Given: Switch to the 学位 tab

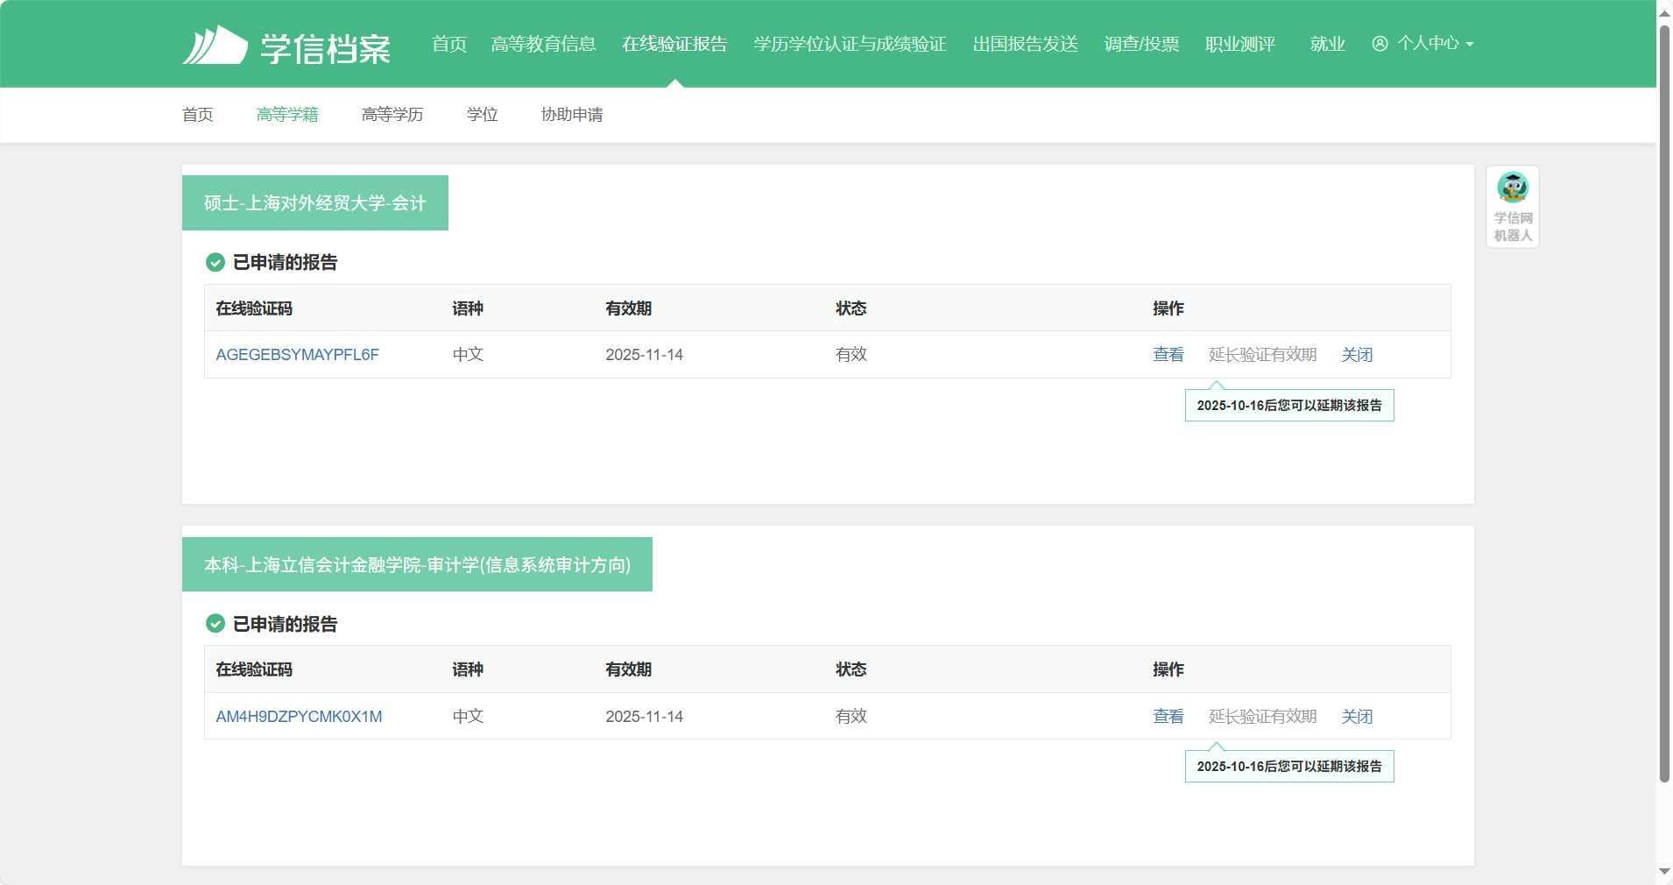Looking at the screenshot, I should (x=482, y=115).
